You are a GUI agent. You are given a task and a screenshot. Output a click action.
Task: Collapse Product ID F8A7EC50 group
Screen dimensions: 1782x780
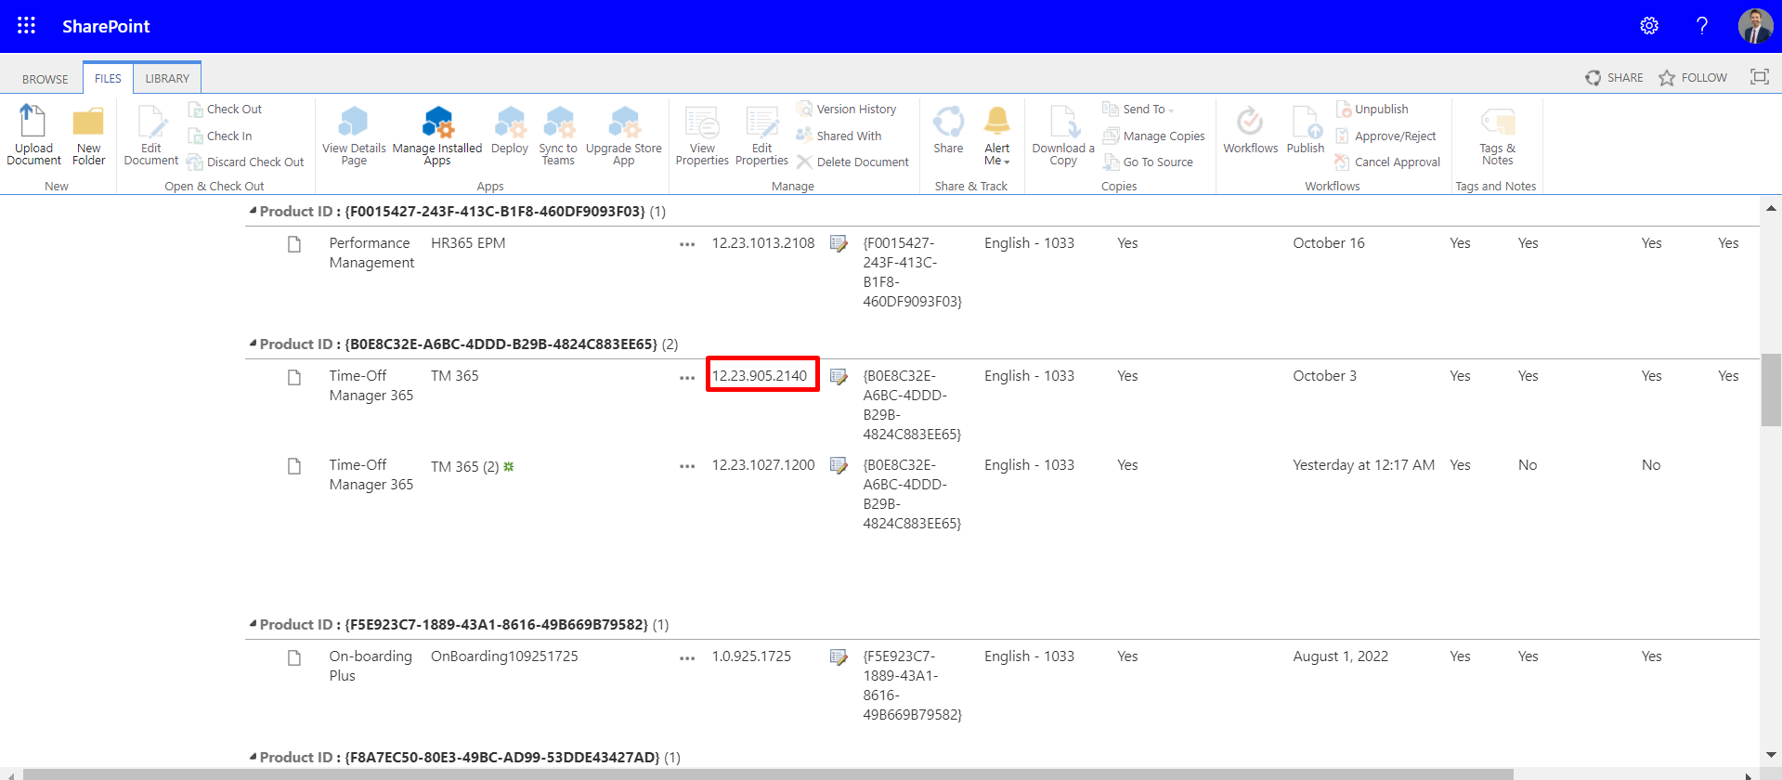pos(253,757)
